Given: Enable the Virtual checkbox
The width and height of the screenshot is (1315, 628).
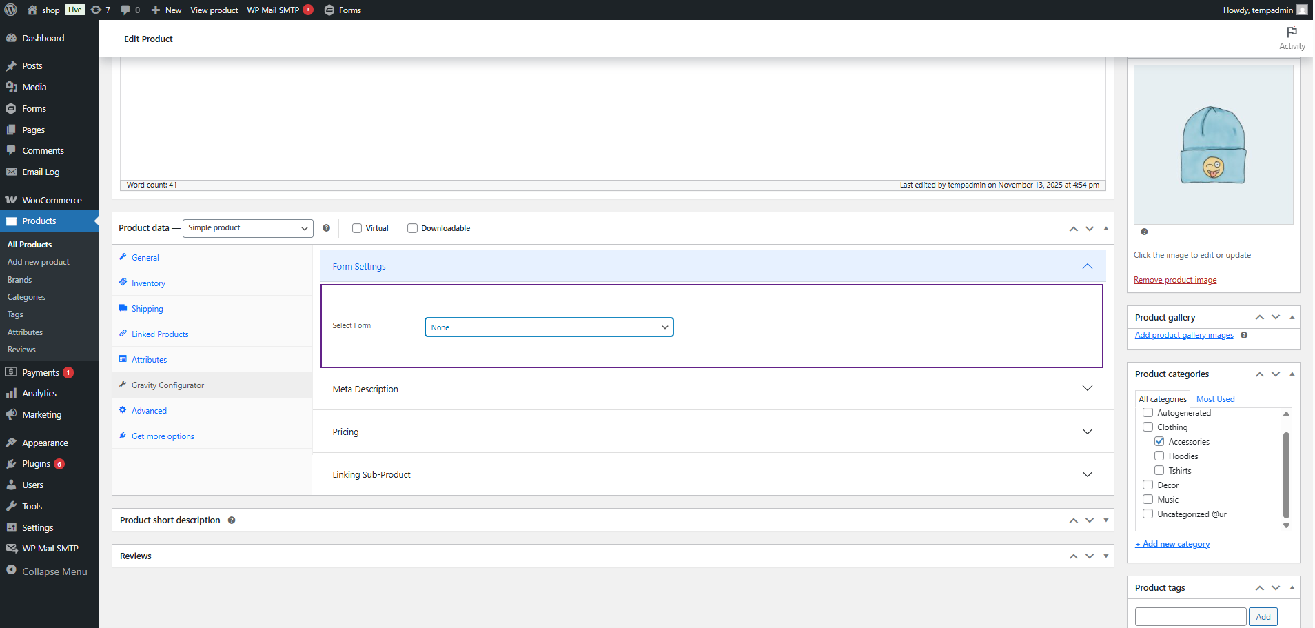Looking at the screenshot, I should [x=357, y=228].
